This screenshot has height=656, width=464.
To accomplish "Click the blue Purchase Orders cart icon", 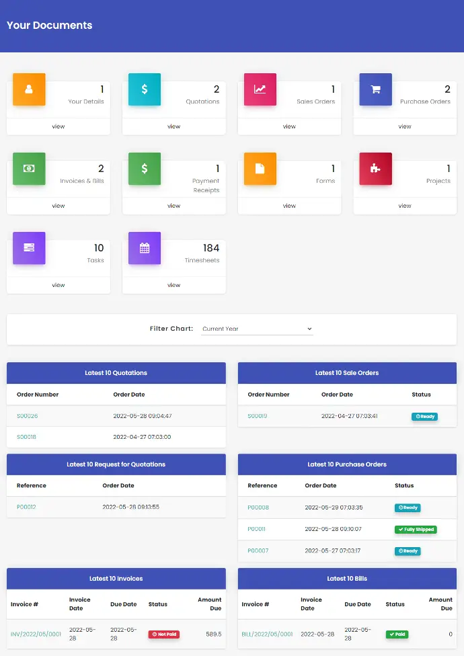I will [376, 89].
